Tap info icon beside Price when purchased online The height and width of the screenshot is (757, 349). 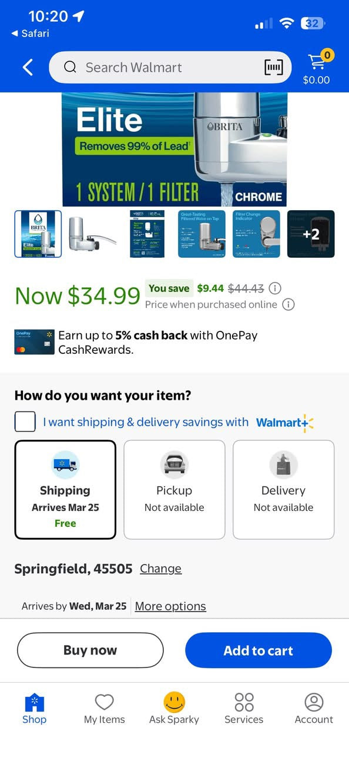[x=288, y=304]
